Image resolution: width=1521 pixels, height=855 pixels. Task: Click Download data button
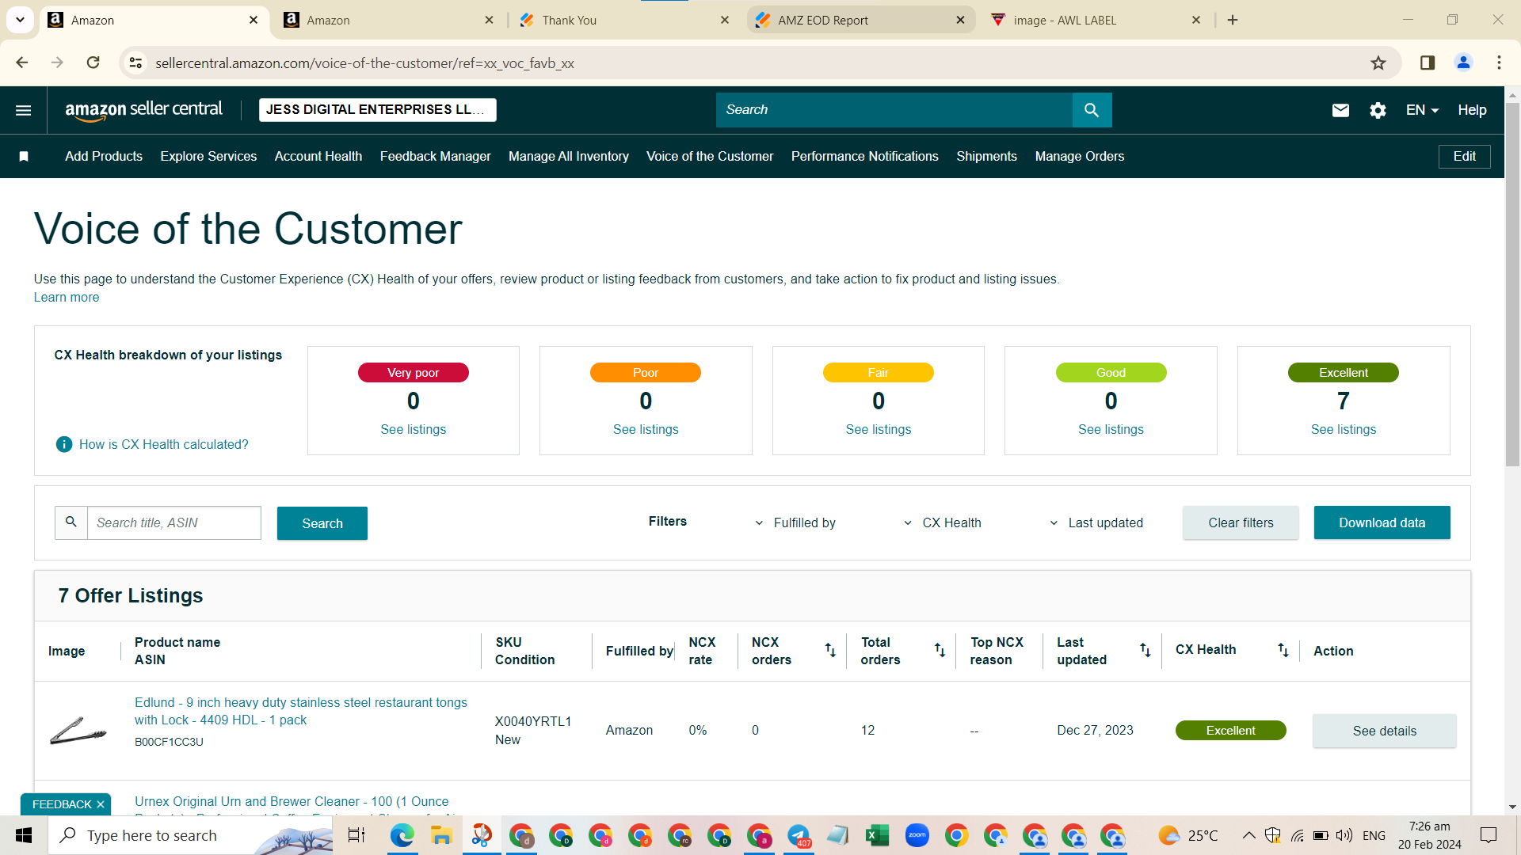point(1382,522)
